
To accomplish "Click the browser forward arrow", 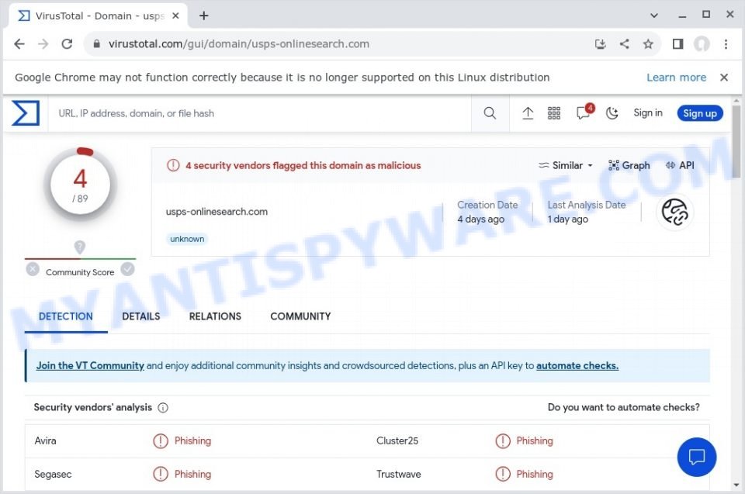I will coord(43,44).
